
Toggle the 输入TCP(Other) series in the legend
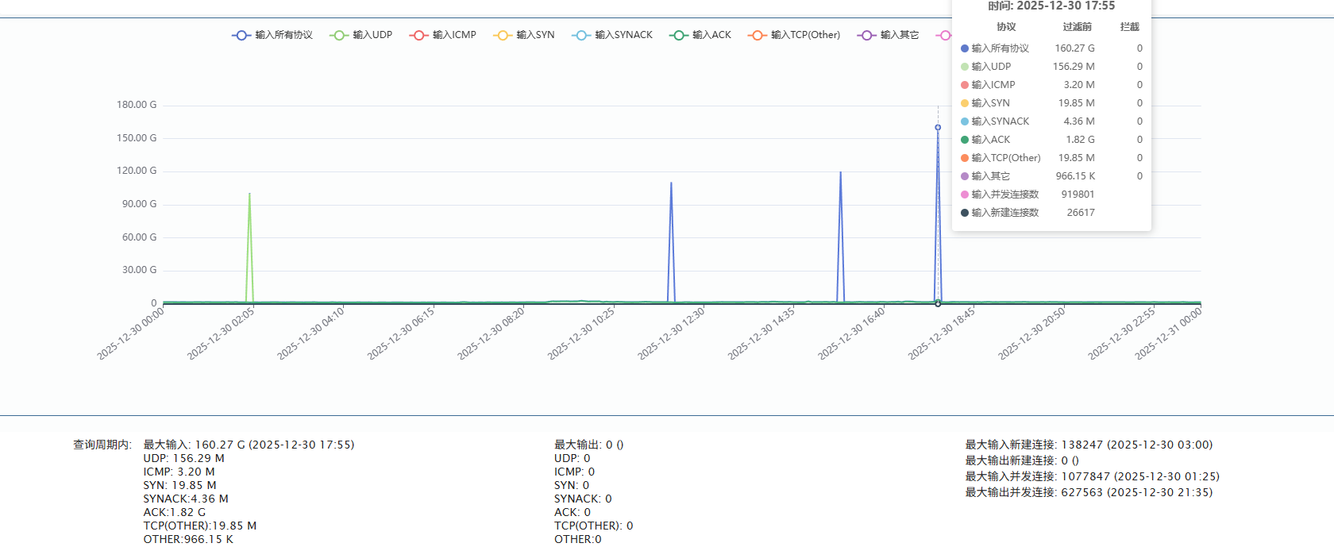click(x=805, y=35)
